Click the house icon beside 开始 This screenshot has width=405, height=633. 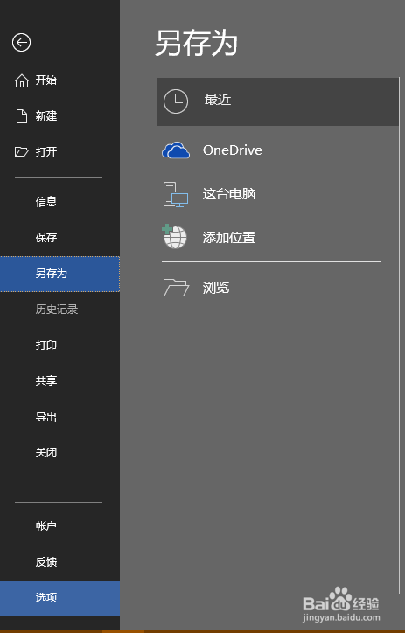[21, 80]
